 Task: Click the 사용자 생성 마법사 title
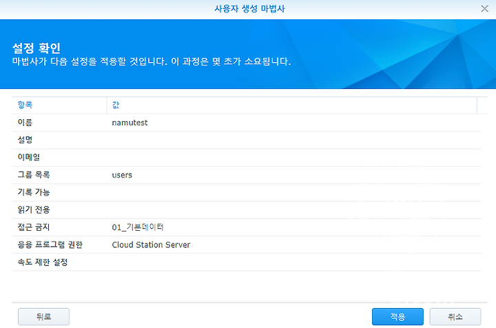pos(249,8)
